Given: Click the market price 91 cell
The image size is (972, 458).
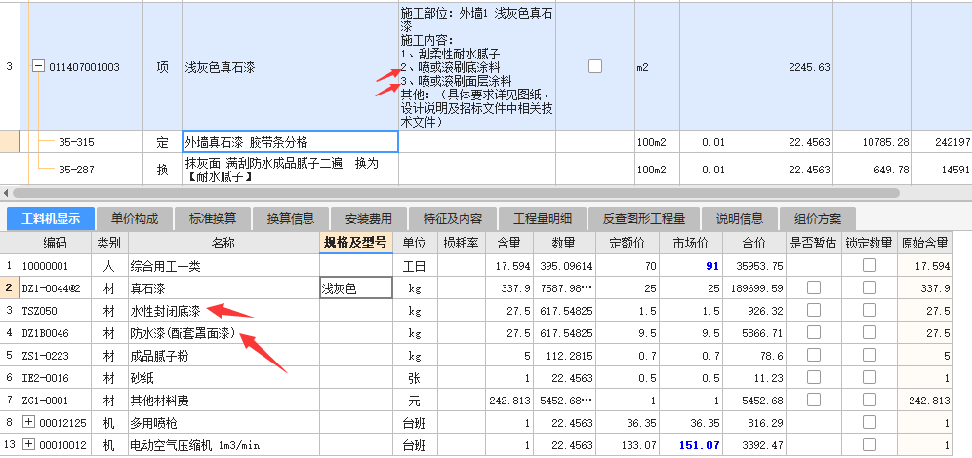Looking at the screenshot, I should (x=692, y=266).
